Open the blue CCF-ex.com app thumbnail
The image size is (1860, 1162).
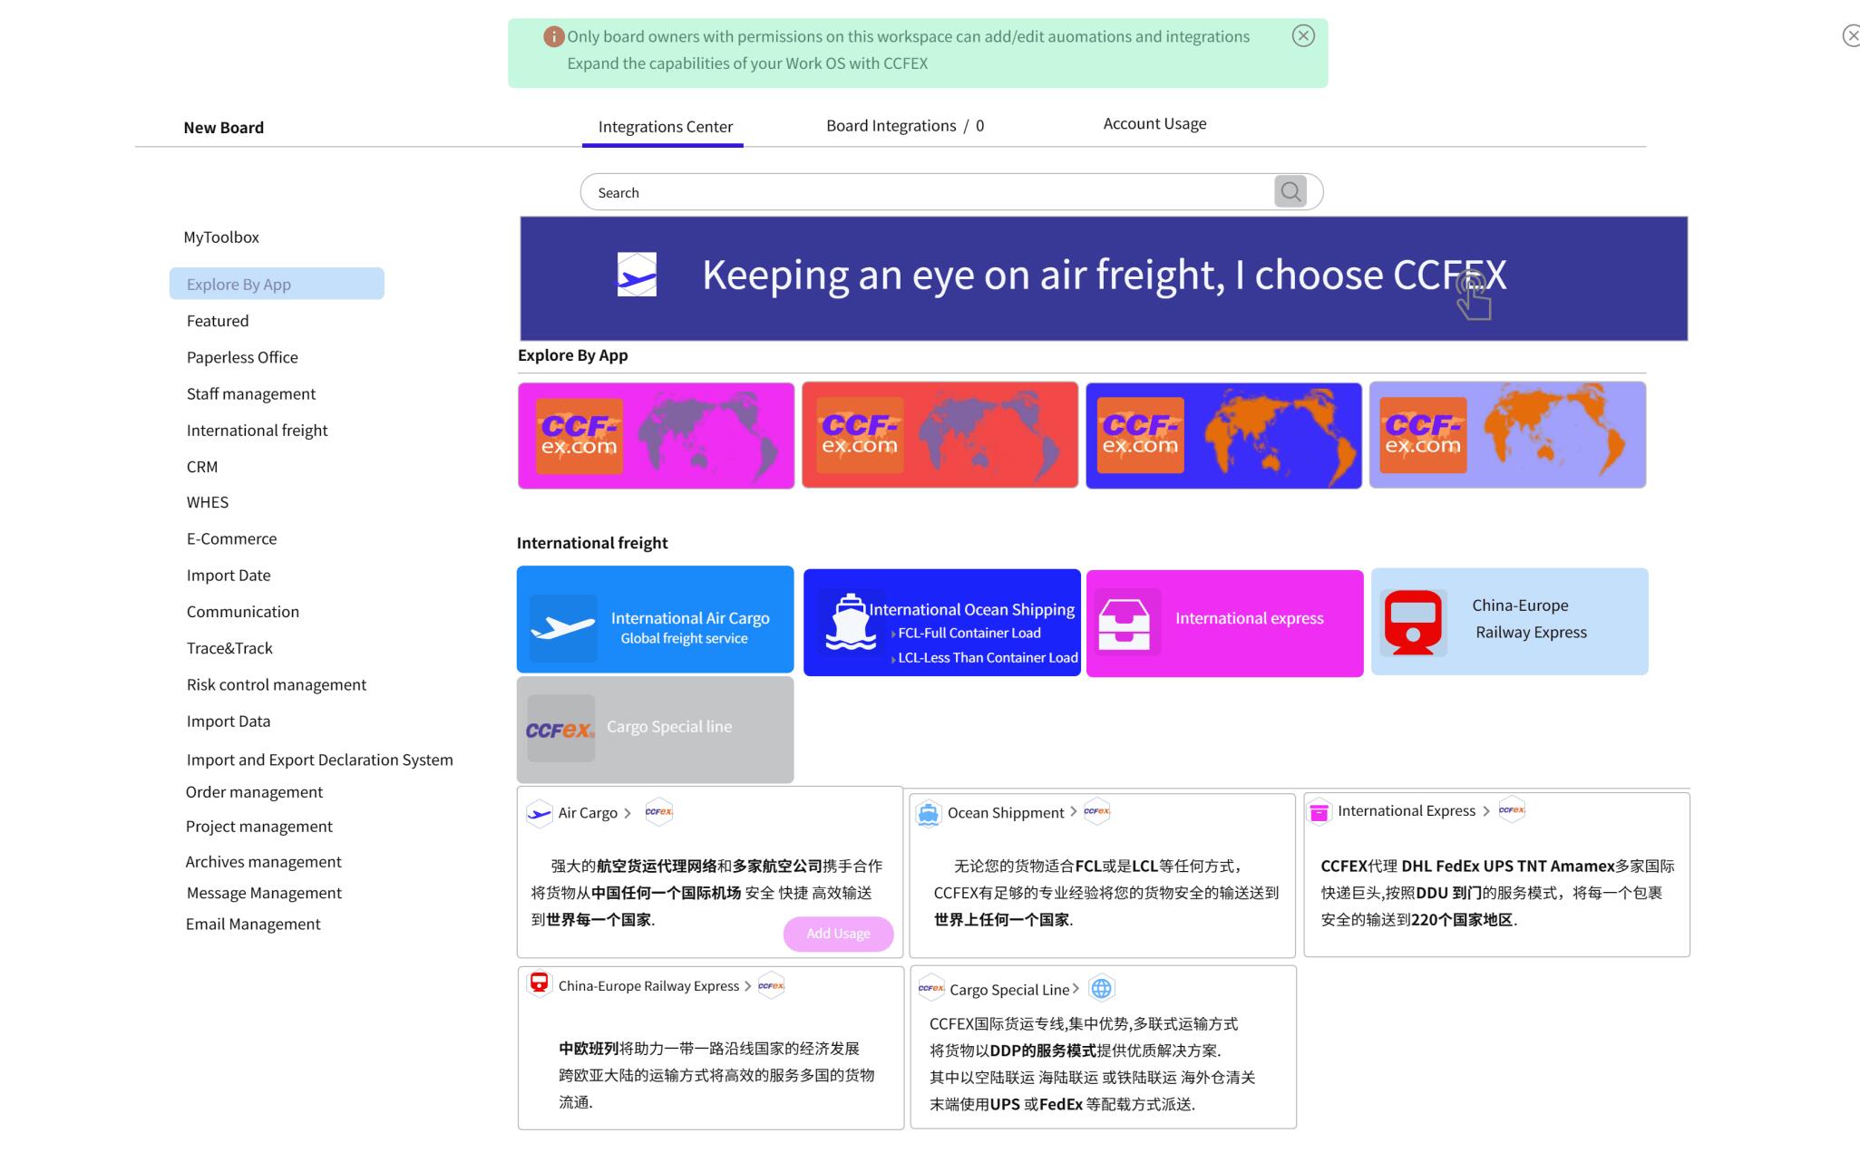coord(1223,435)
